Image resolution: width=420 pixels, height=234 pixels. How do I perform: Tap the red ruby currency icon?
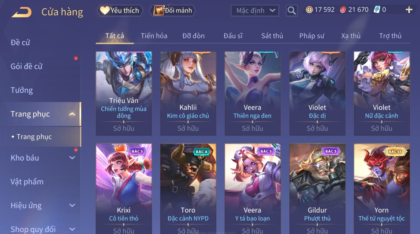coord(343,10)
